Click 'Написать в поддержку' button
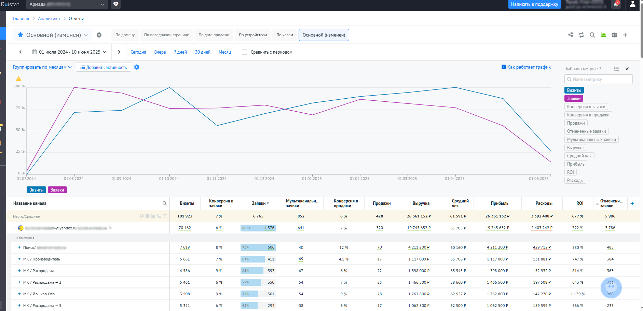Viewport: 643px width, 311px height. click(x=534, y=4)
